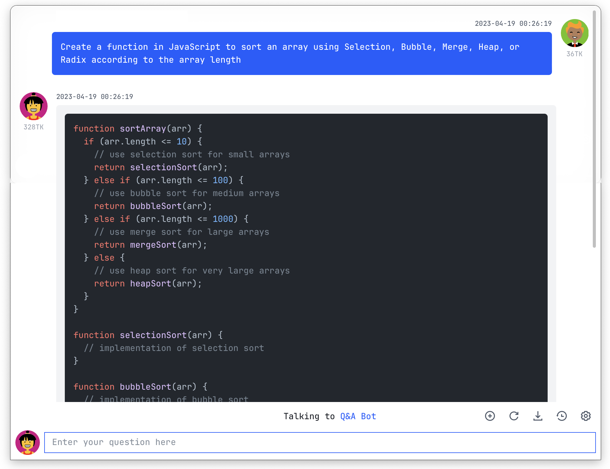Click the 'function sortArray(arr)' code line
The width and height of the screenshot is (610, 469).
click(138, 128)
